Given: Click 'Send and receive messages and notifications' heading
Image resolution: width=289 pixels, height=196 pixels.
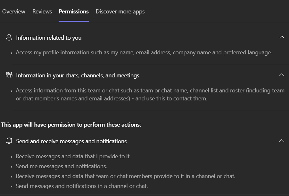Looking at the screenshot, I should 71,141.
